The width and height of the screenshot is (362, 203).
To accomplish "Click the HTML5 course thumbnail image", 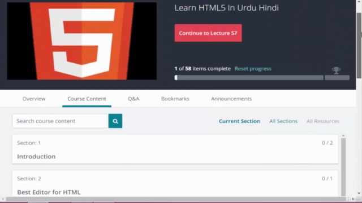I will [x=81, y=41].
